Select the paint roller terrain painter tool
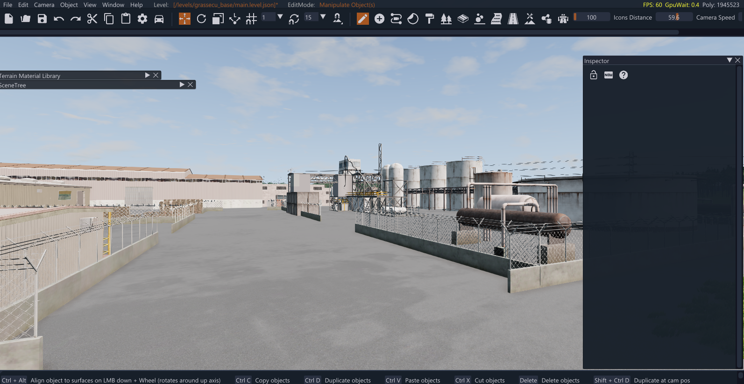This screenshot has height=384, width=744. (430, 19)
